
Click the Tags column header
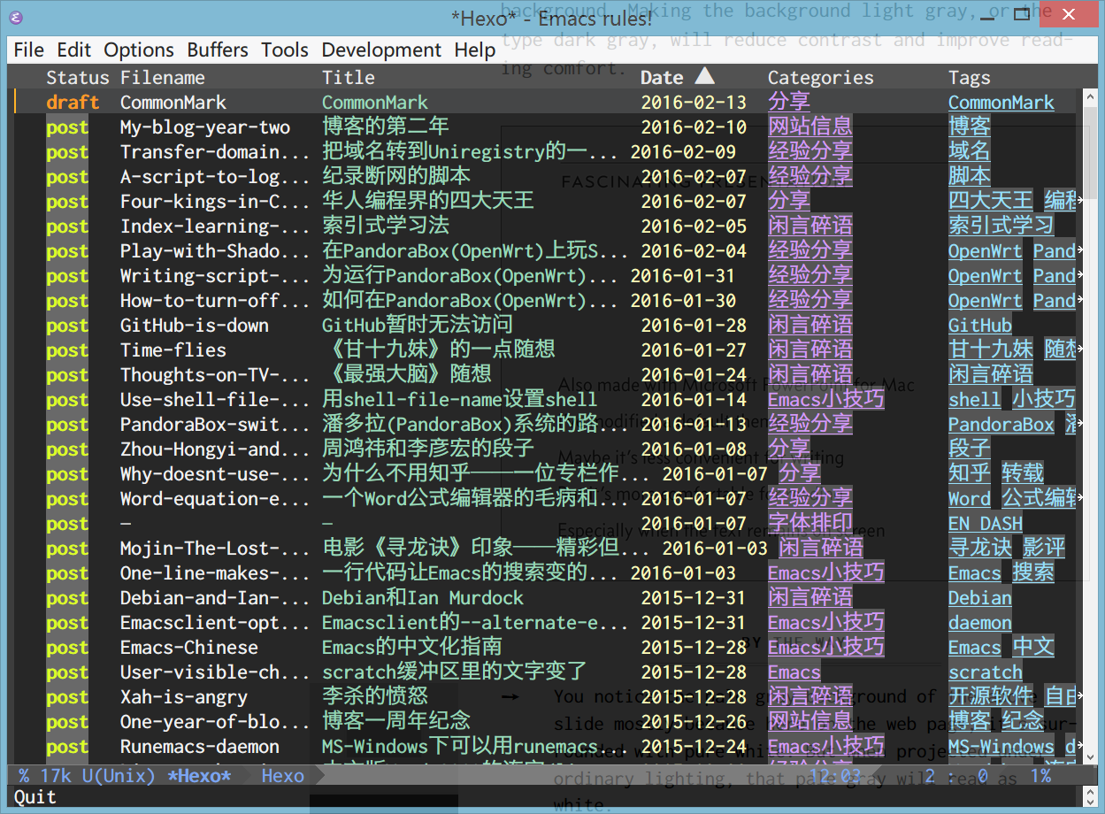tap(970, 78)
